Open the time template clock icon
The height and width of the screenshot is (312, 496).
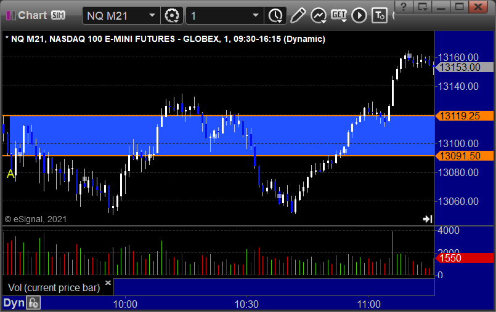[275, 15]
